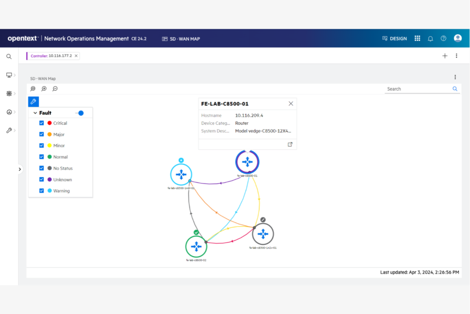The height and width of the screenshot is (314, 470).
Task: Open the monitor dashboard sidebar icon
Action: pos(9,75)
